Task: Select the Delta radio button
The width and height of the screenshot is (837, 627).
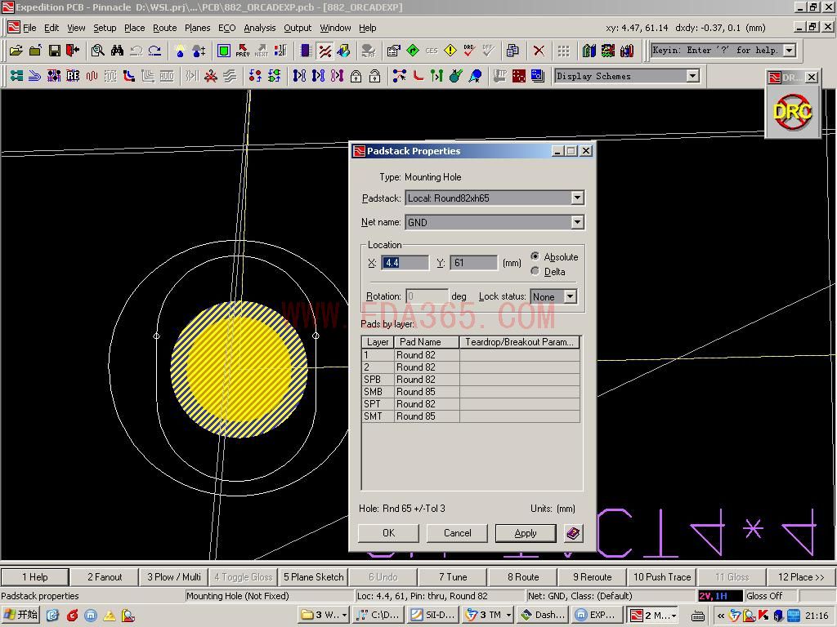Action: pos(535,271)
